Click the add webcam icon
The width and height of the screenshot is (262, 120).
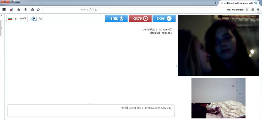coord(33,18)
